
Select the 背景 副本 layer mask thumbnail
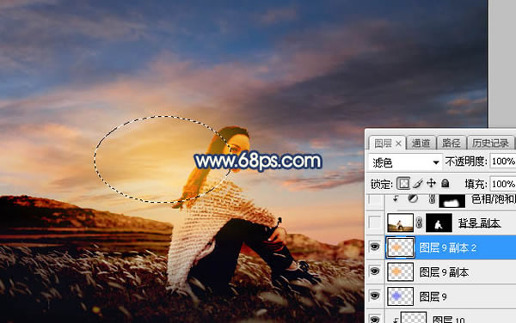(439, 222)
